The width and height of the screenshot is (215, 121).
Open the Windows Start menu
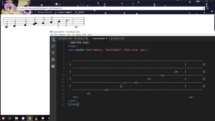[x=3, y=118]
